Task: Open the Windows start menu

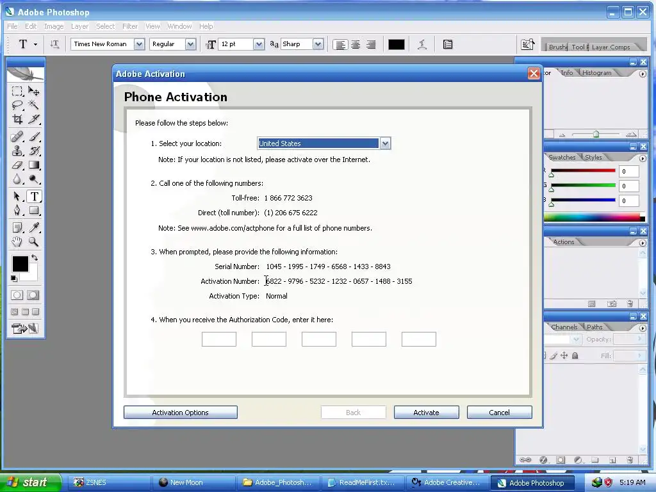Action: [31, 482]
